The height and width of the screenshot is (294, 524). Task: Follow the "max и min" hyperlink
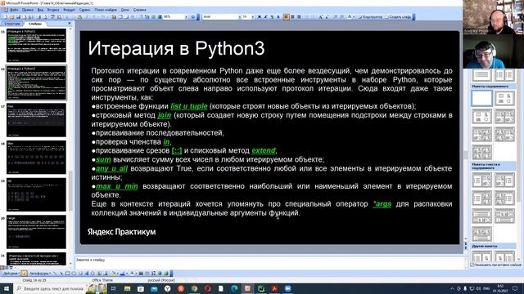pyautogui.click(x=116, y=186)
